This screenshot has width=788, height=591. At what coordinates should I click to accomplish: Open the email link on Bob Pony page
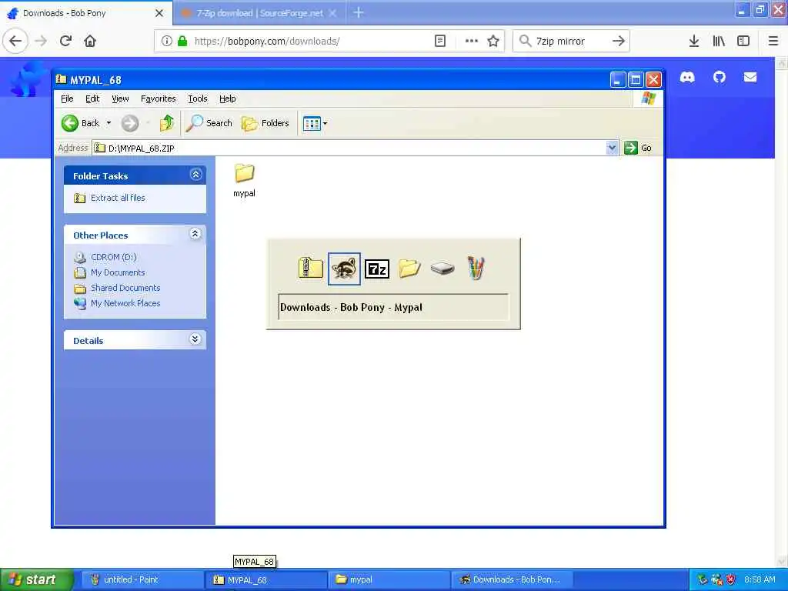tap(750, 77)
